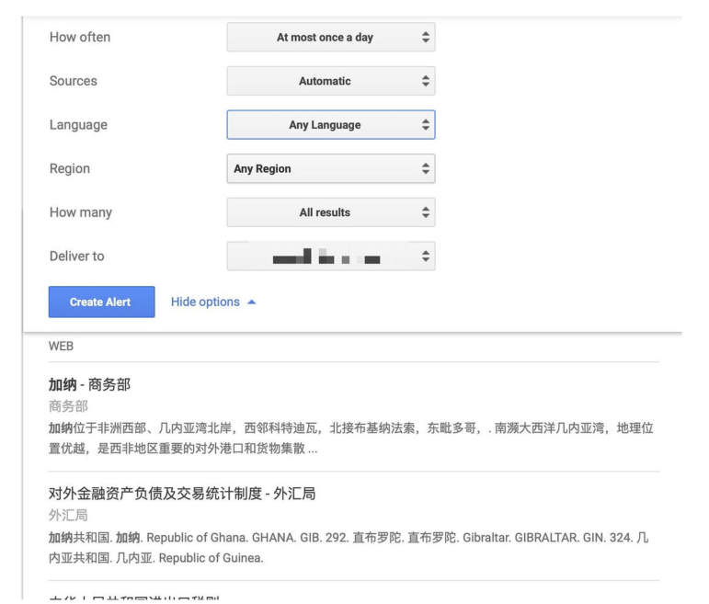Screen dimensions: 709x604
Task: Click the 商务部 source name
Action: click(68, 406)
